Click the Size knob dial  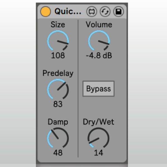58,41
